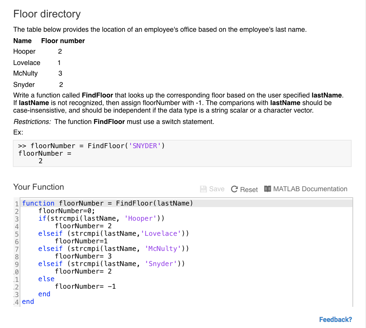Place cursor on 'floorNumber=0;' line

coord(66,211)
